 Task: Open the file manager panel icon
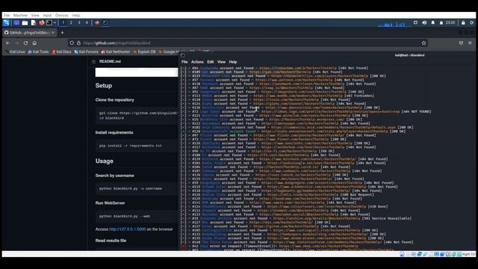click(25, 22)
